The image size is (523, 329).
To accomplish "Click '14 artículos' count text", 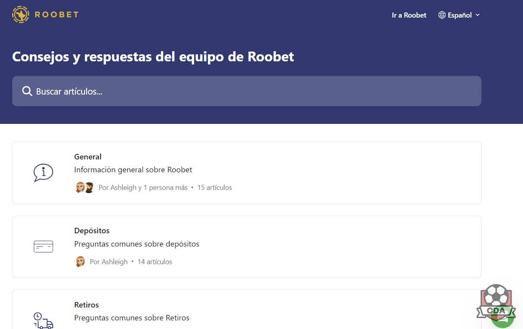I will [155, 262].
